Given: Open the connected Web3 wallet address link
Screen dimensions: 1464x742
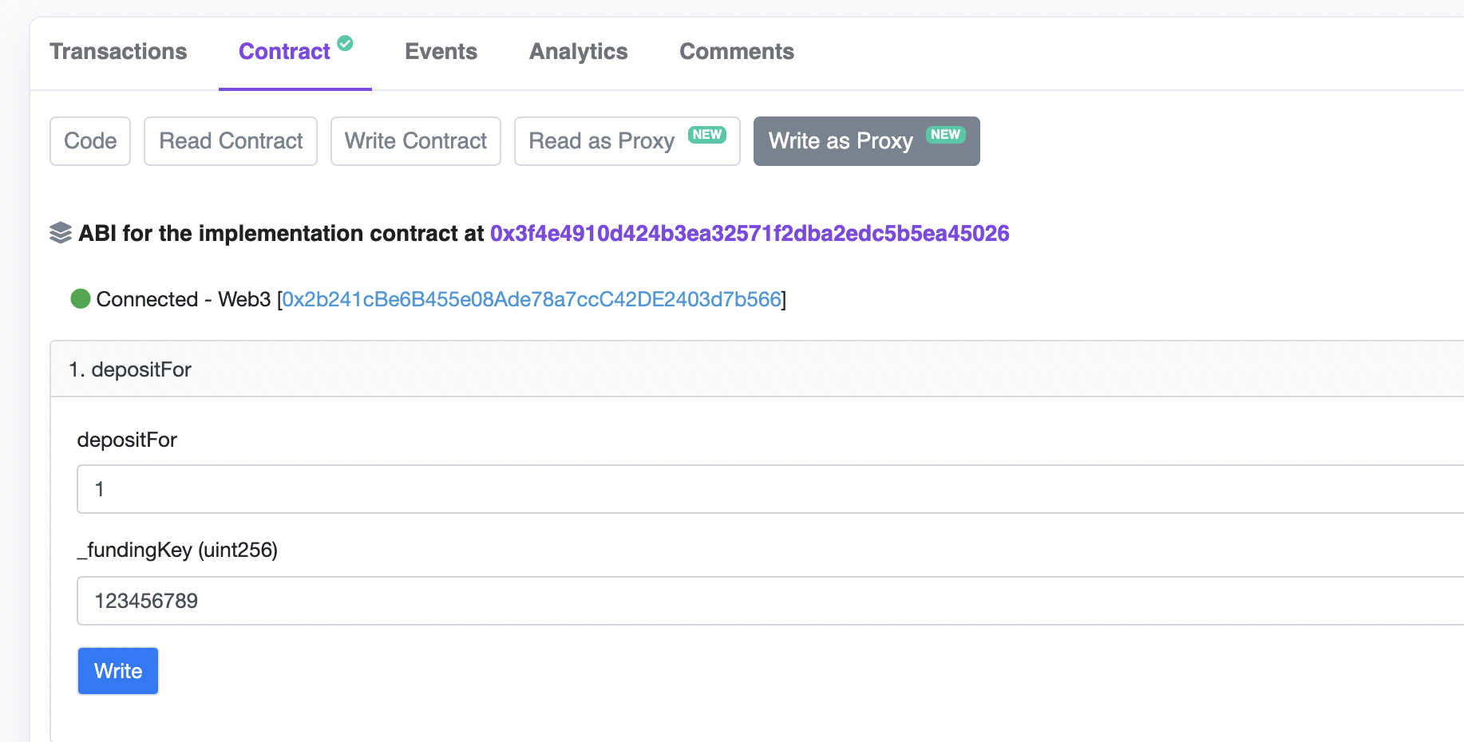Looking at the screenshot, I should tap(532, 299).
